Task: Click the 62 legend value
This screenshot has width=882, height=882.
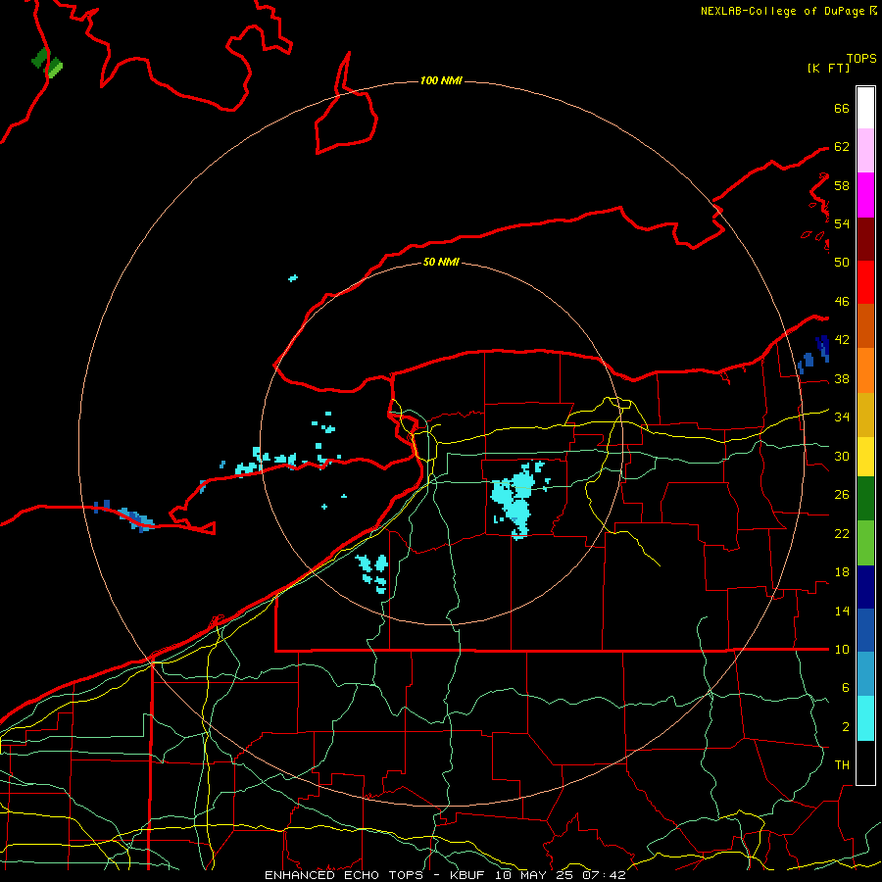Action: tap(842, 147)
